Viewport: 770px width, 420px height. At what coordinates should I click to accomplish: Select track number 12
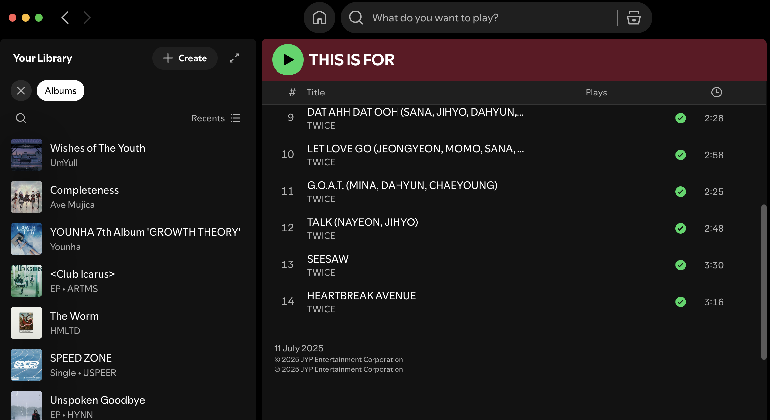[x=288, y=228]
